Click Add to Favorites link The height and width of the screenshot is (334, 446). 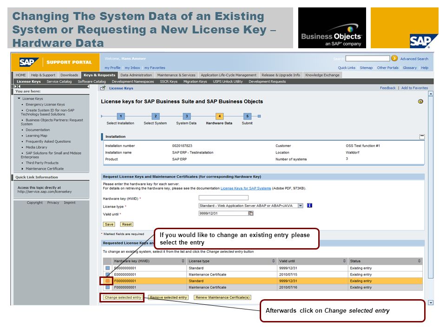tap(414, 88)
